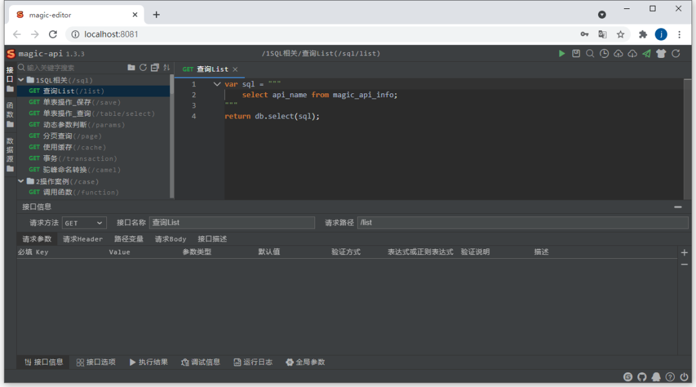Create new group with folder icon
The width and height of the screenshot is (696, 387).
(x=130, y=66)
